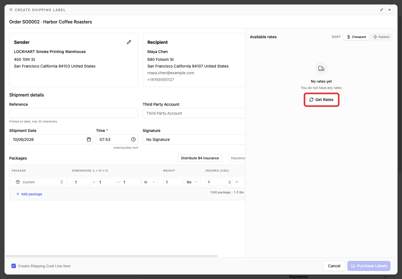This screenshot has width=402, height=279.
Task: Click recipient phone +14155550127
Action: [161, 80]
